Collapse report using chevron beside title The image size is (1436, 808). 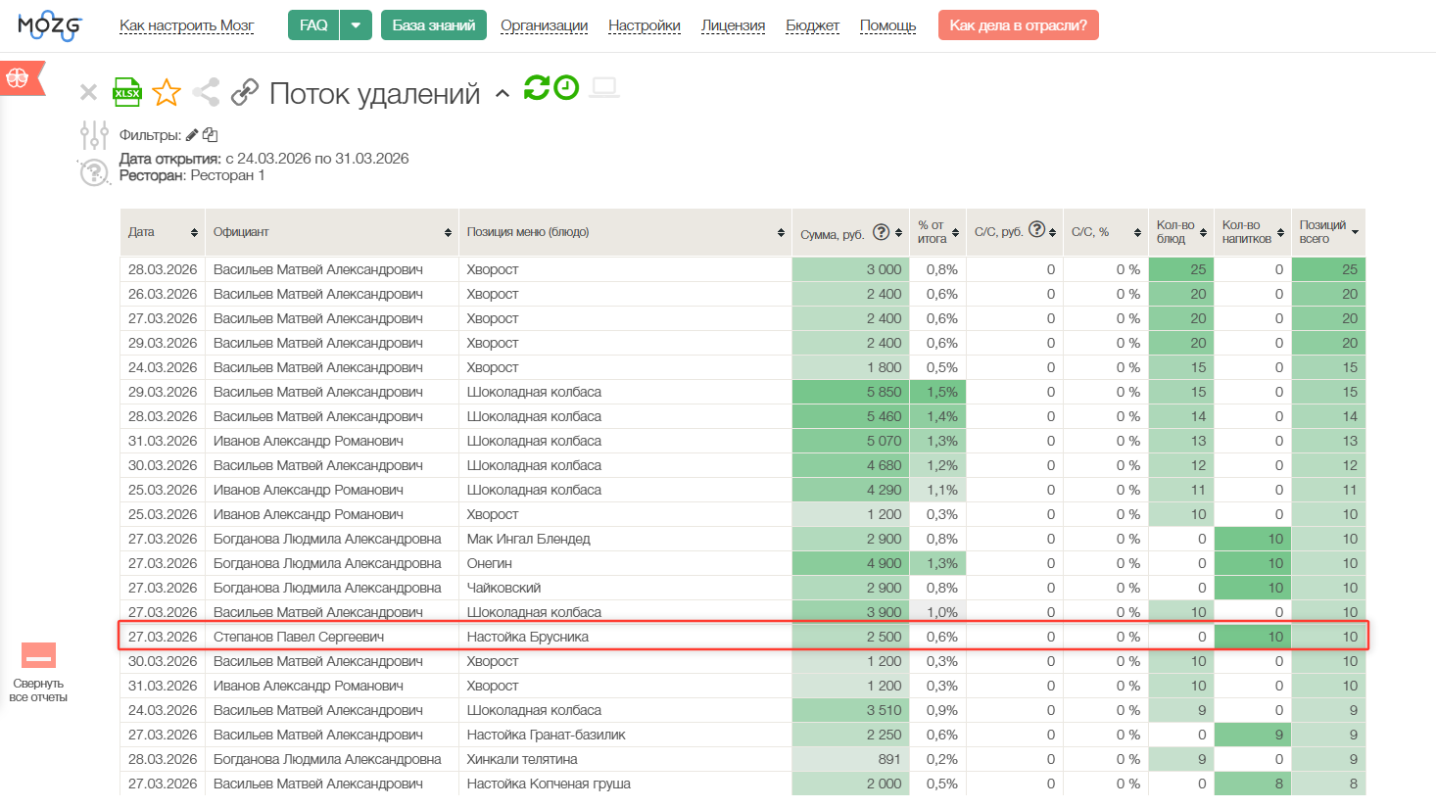[x=503, y=94]
